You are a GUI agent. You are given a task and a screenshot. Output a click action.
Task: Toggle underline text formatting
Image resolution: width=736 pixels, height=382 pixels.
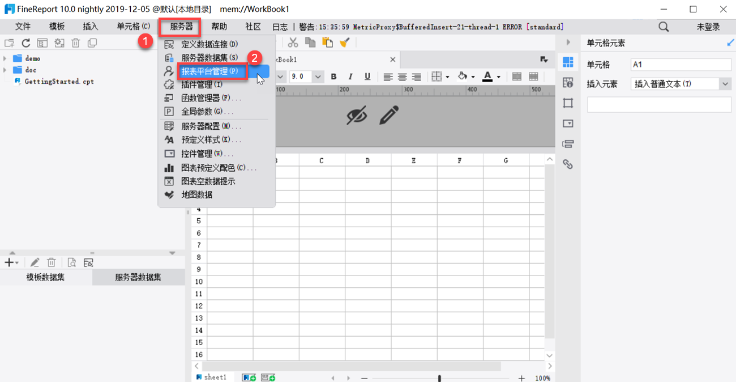(x=367, y=77)
